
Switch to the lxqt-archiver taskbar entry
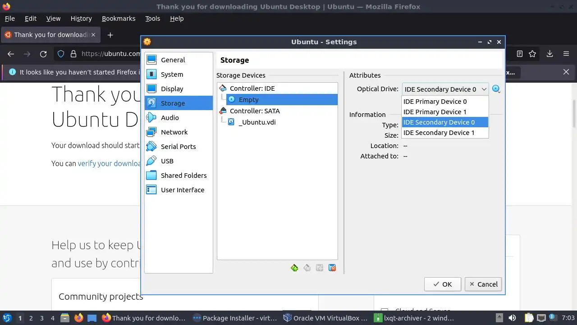click(x=415, y=318)
